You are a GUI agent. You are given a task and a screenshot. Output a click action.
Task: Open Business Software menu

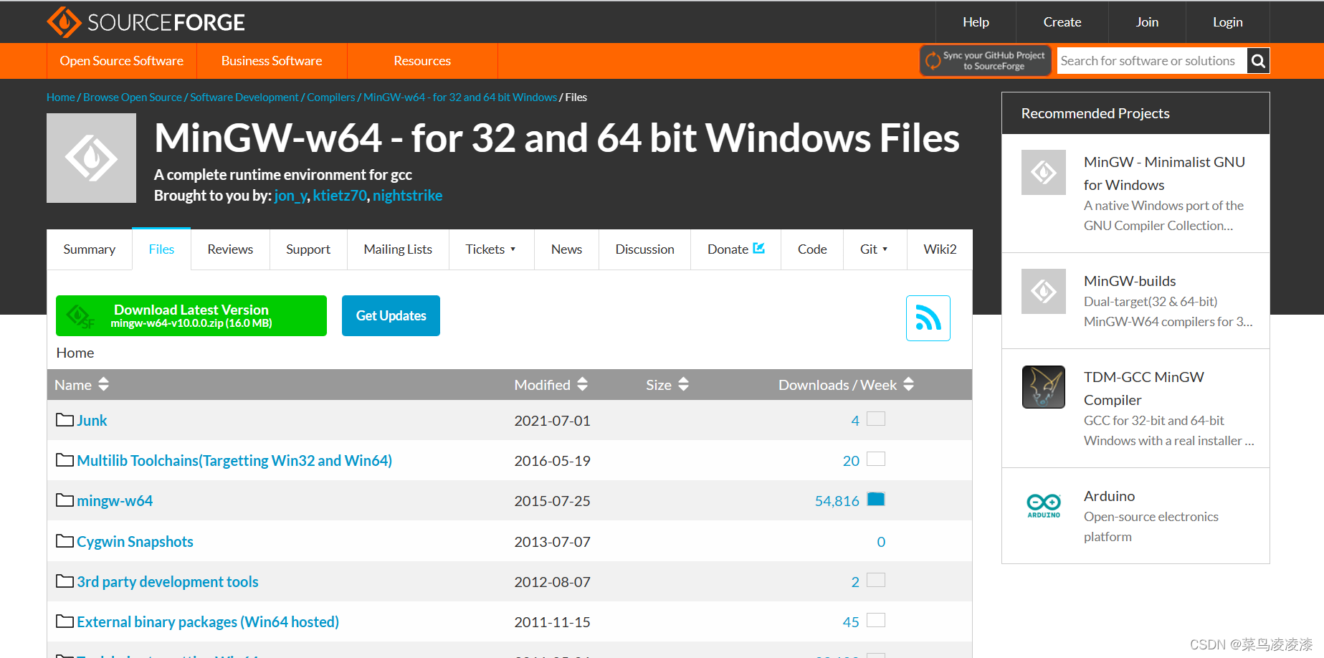[272, 61]
